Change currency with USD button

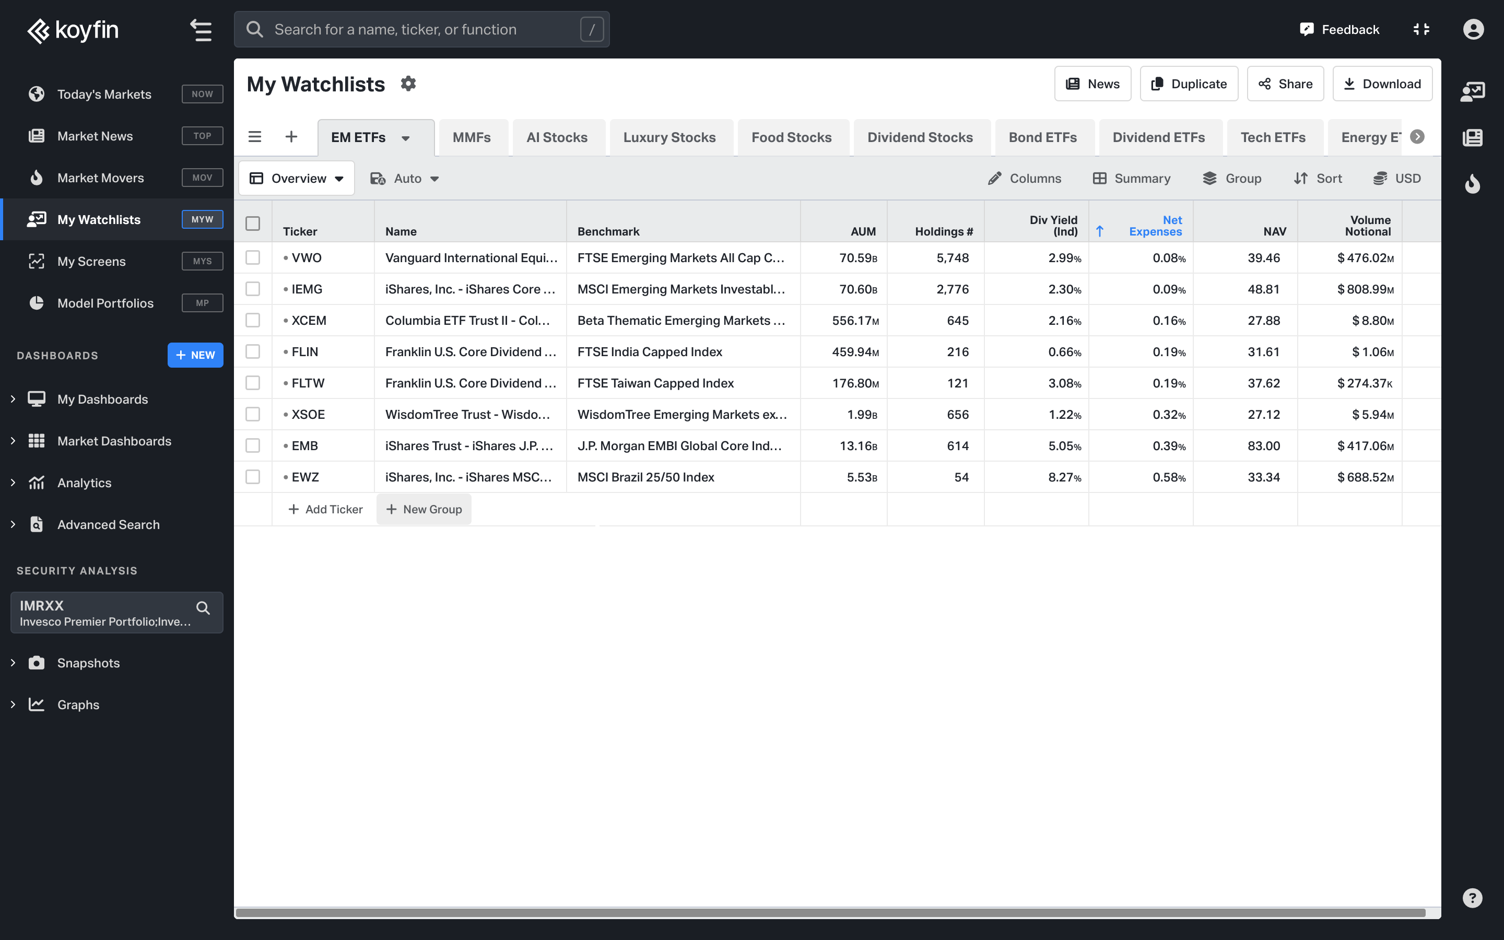click(1396, 179)
